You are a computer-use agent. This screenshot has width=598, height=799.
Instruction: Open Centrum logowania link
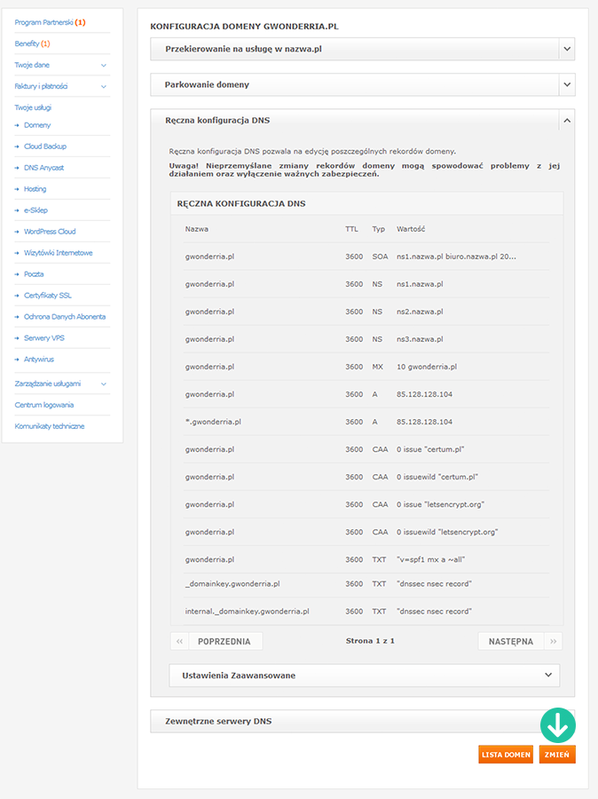coord(43,405)
